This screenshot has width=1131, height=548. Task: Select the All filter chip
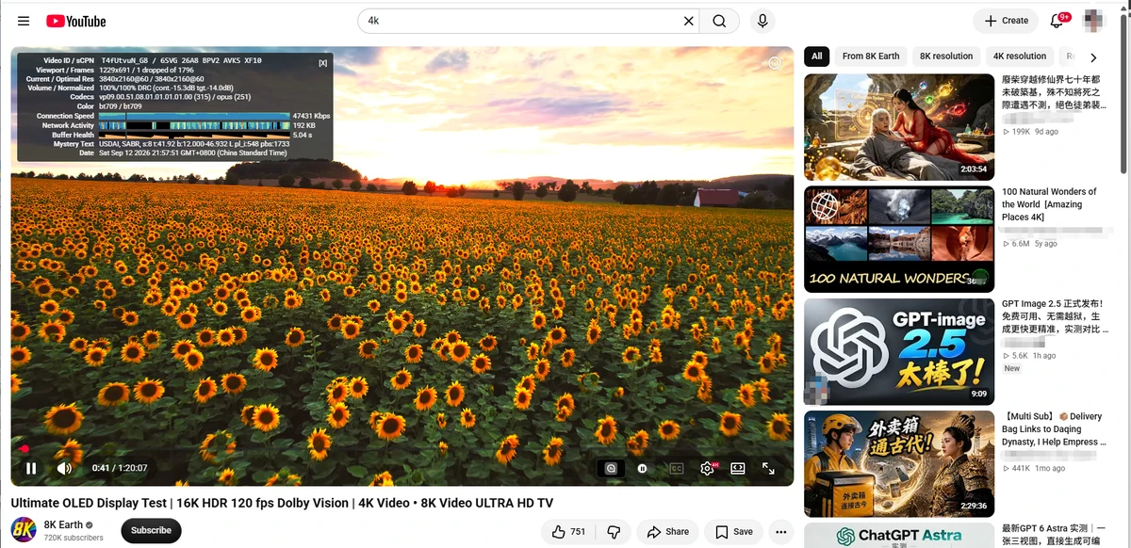pyautogui.click(x=816, y=56)
